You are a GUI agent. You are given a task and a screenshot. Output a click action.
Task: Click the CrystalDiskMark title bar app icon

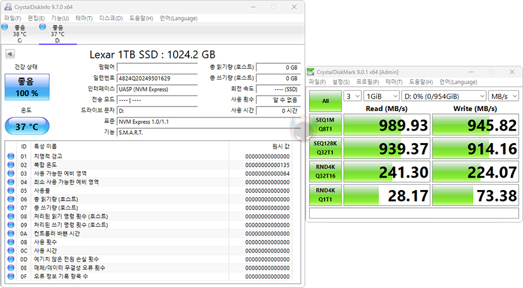pos(310,72)
